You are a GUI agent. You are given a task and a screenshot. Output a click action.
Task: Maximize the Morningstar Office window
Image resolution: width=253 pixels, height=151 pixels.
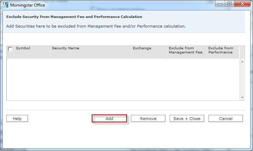pyautogui.click(x=229, y=3)
